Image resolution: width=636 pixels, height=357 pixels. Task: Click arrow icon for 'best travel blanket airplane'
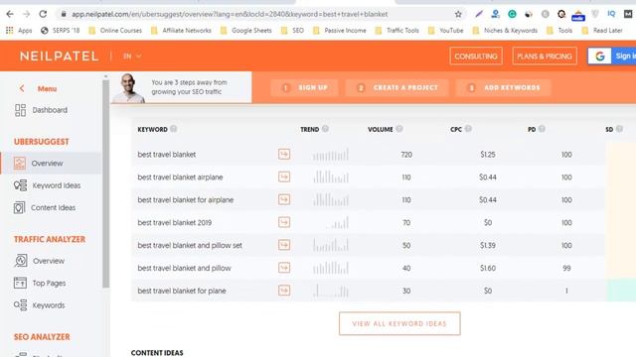pyautogui.click(x=284, y=177)
